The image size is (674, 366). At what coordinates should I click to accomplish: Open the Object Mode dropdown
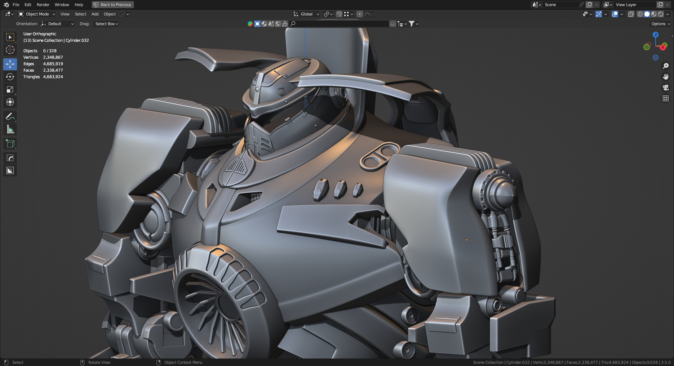[x=37, y=14]
